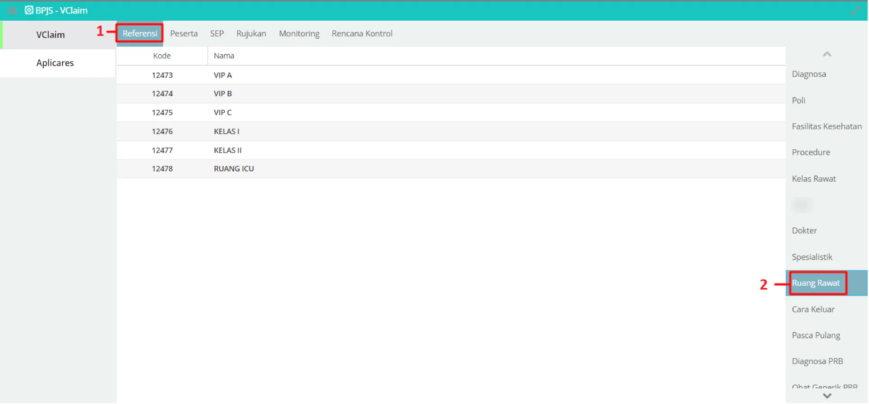Viewport: 869px width, 404px height.
Task: Switch to the Peserta tab
Action: pyautogui.click(x=184, y=33)
